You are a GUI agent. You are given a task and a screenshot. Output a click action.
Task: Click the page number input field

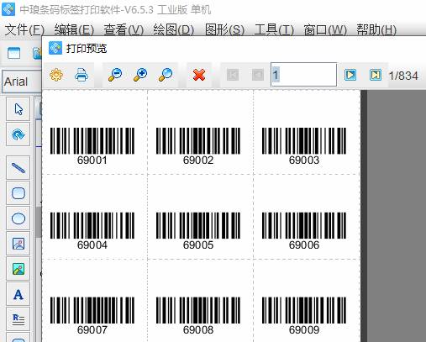(303, 75)
